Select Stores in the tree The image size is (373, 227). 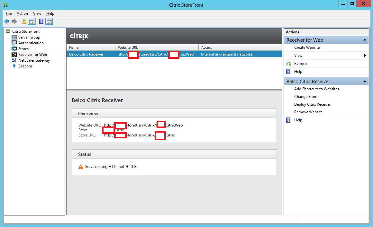[23, 49]
